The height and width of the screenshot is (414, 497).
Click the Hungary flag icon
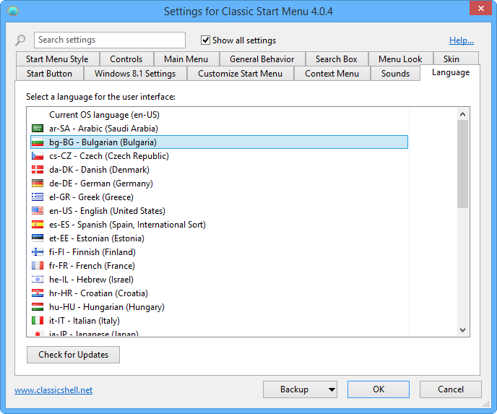(x=38, y=307)
